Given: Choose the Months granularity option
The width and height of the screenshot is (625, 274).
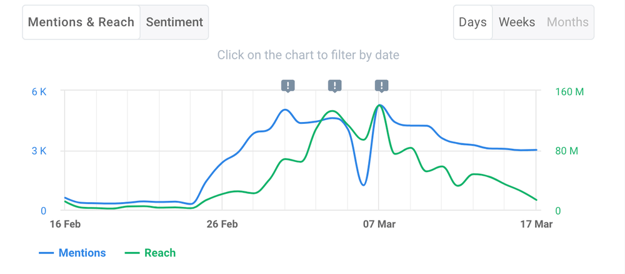Looking at the screenshot, I should 567,23.
